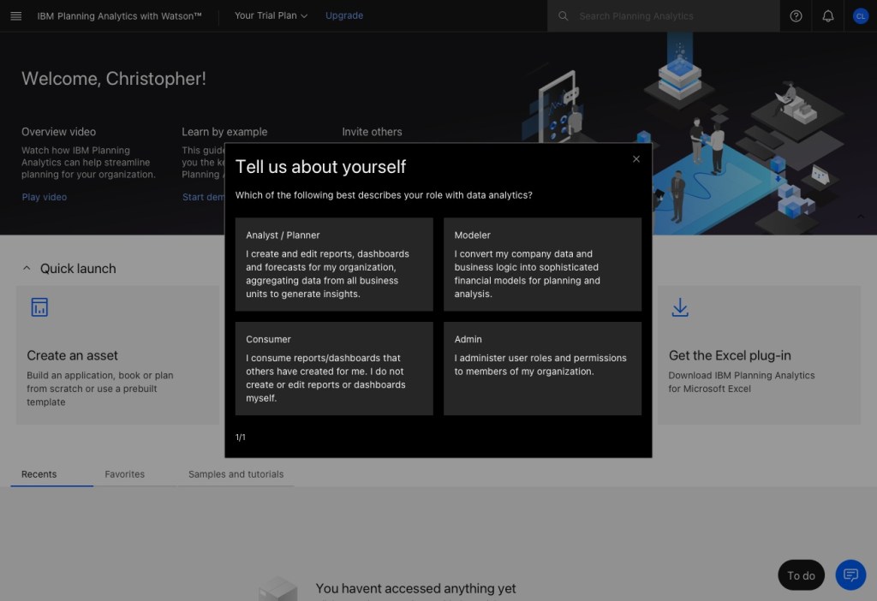Viewport: 877px width, 601px height.
Task: Click the Search Planning Analytics field
Action: pos(668,15)
